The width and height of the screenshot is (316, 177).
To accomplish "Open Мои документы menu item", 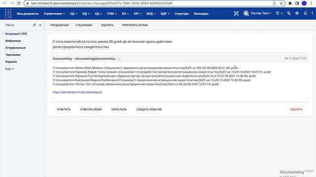I will coord(28,14).
